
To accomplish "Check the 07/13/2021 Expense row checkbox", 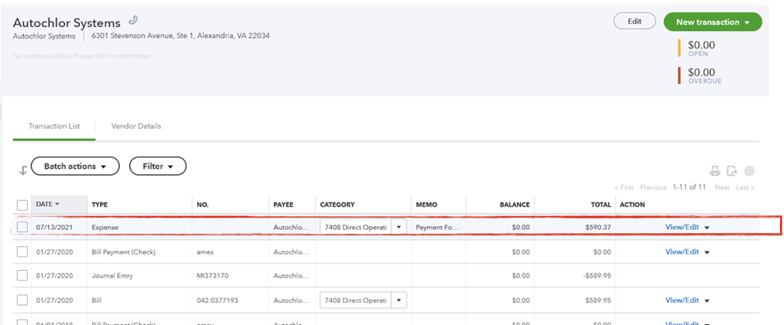I will pos(22,227).
